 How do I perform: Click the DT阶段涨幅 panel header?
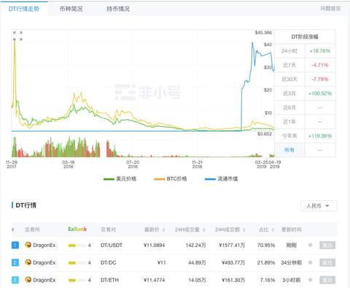[305, 37]
